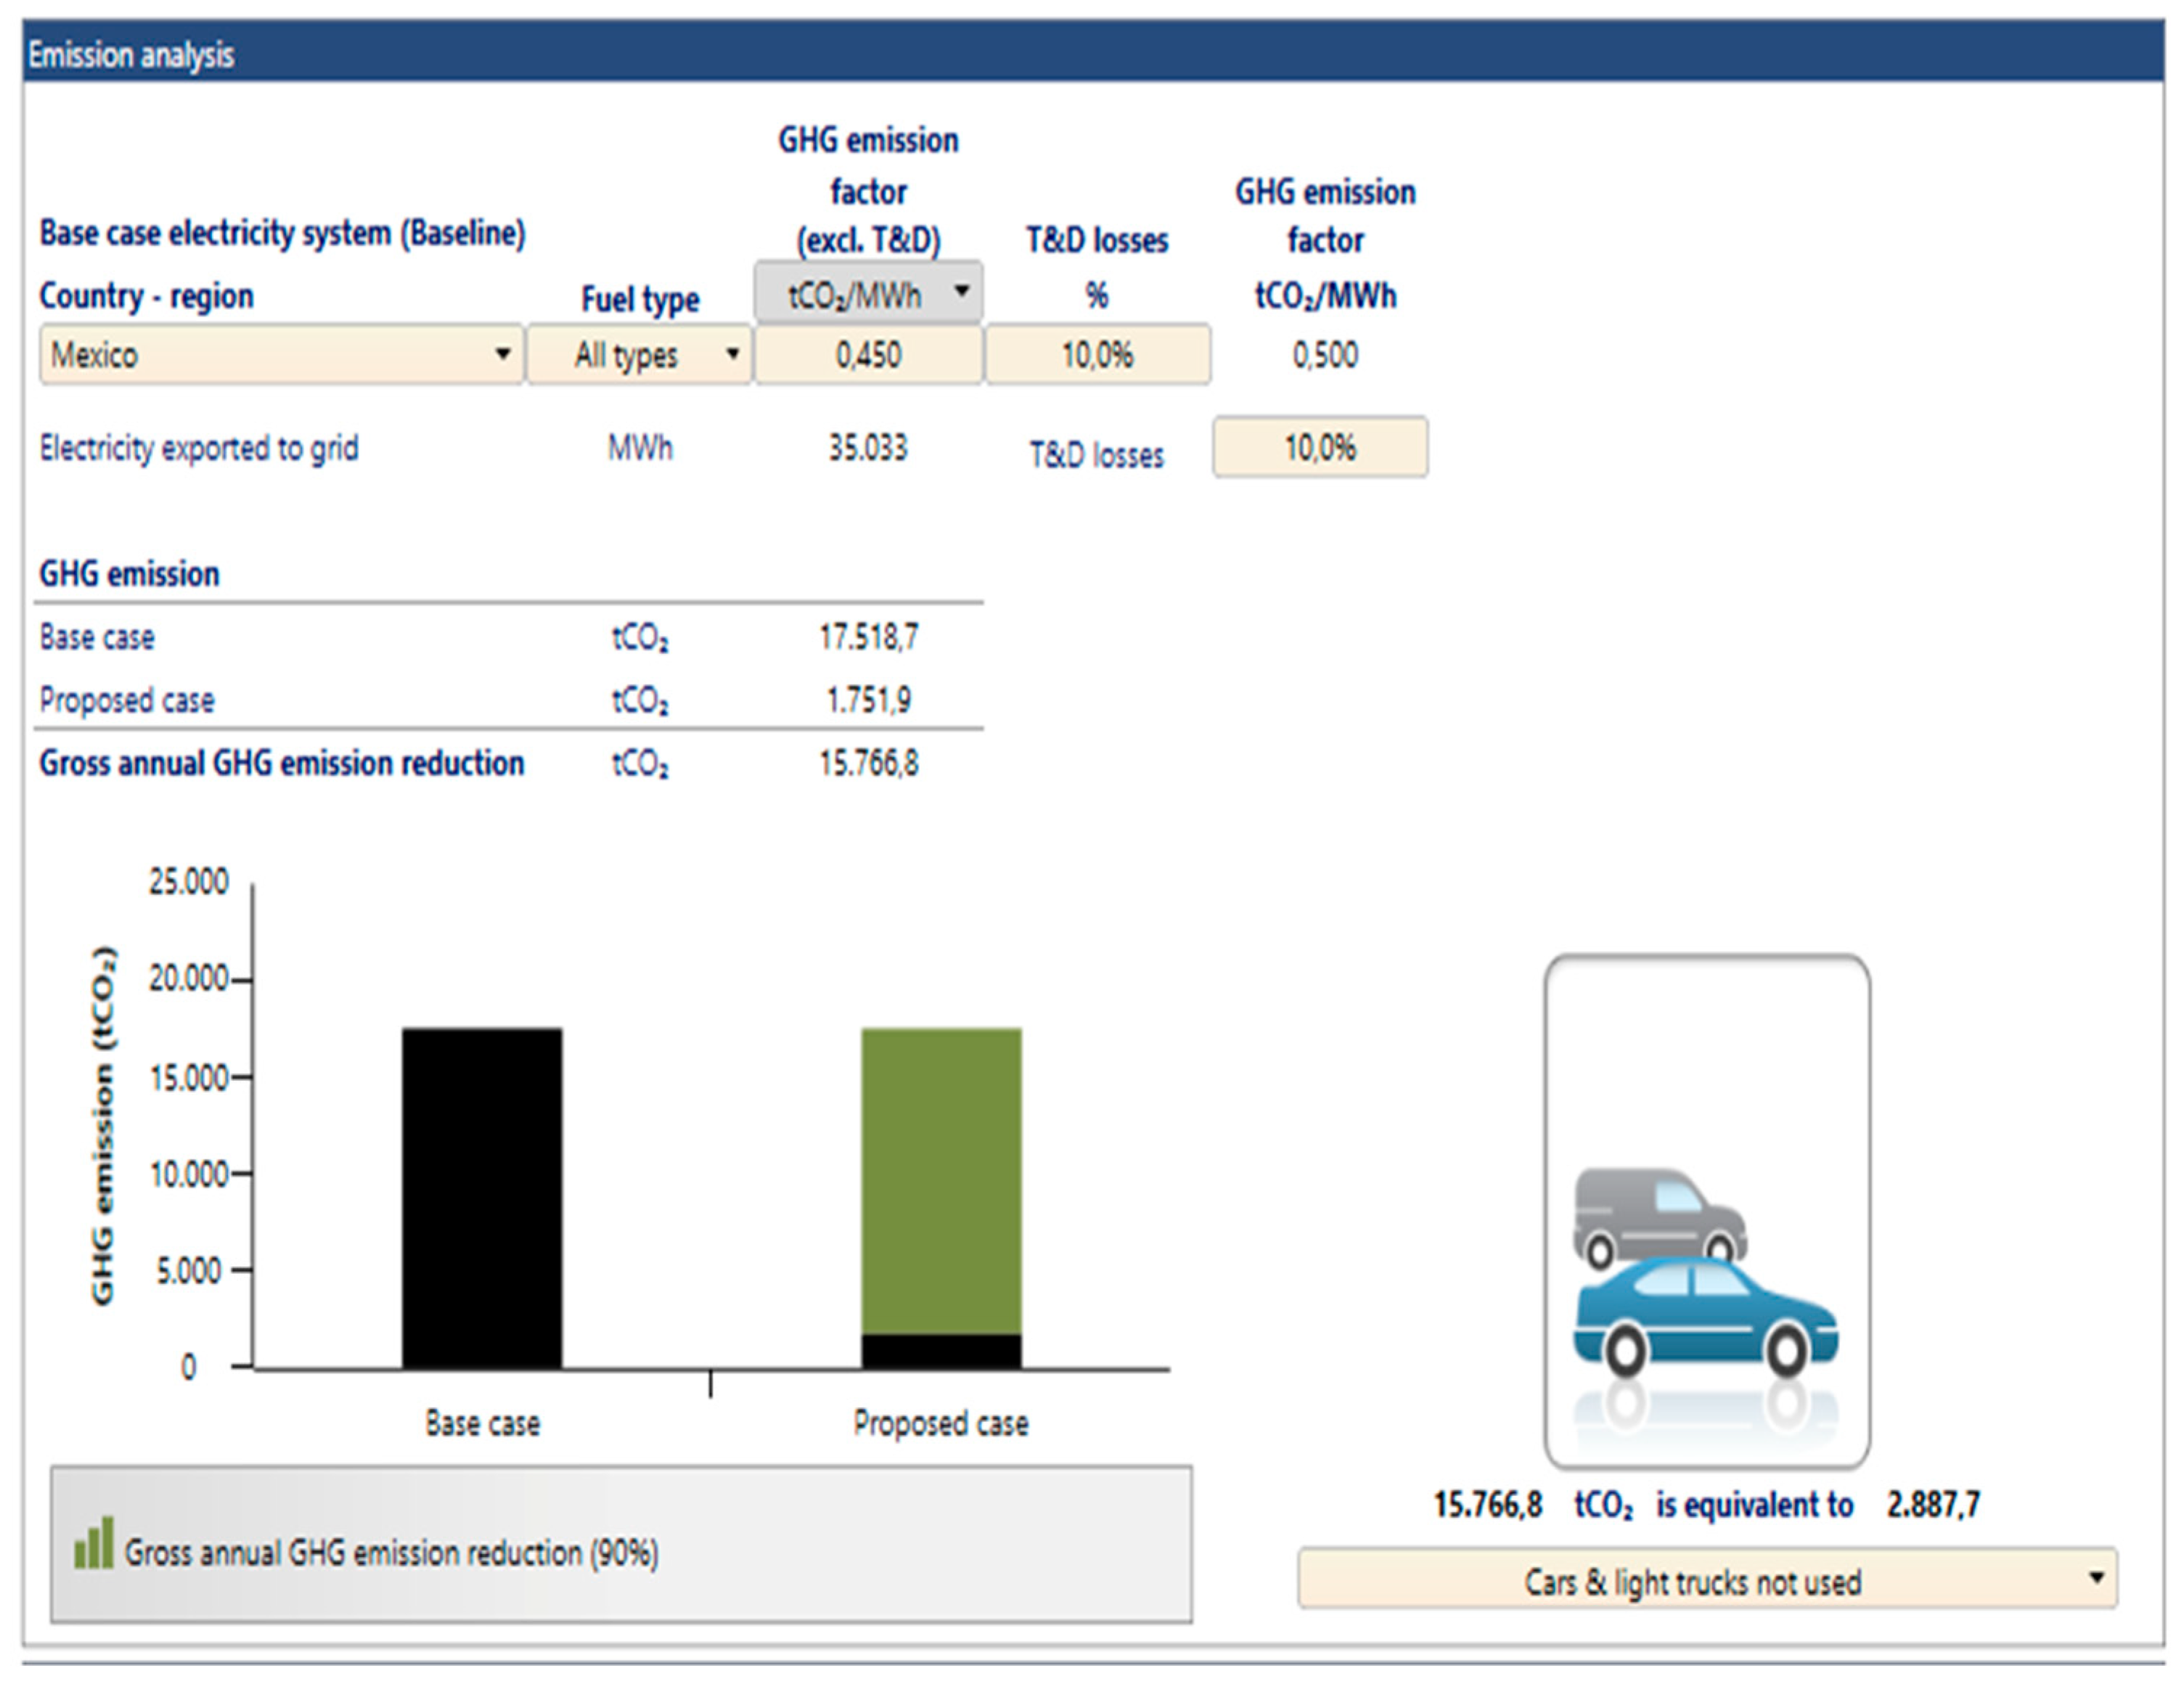Click the Base case emission value 17.518,7

[868, 637]
